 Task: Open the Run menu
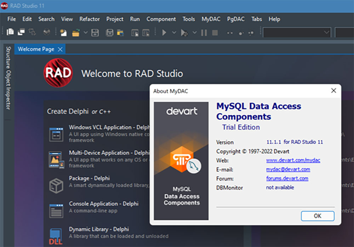[135, 19]
